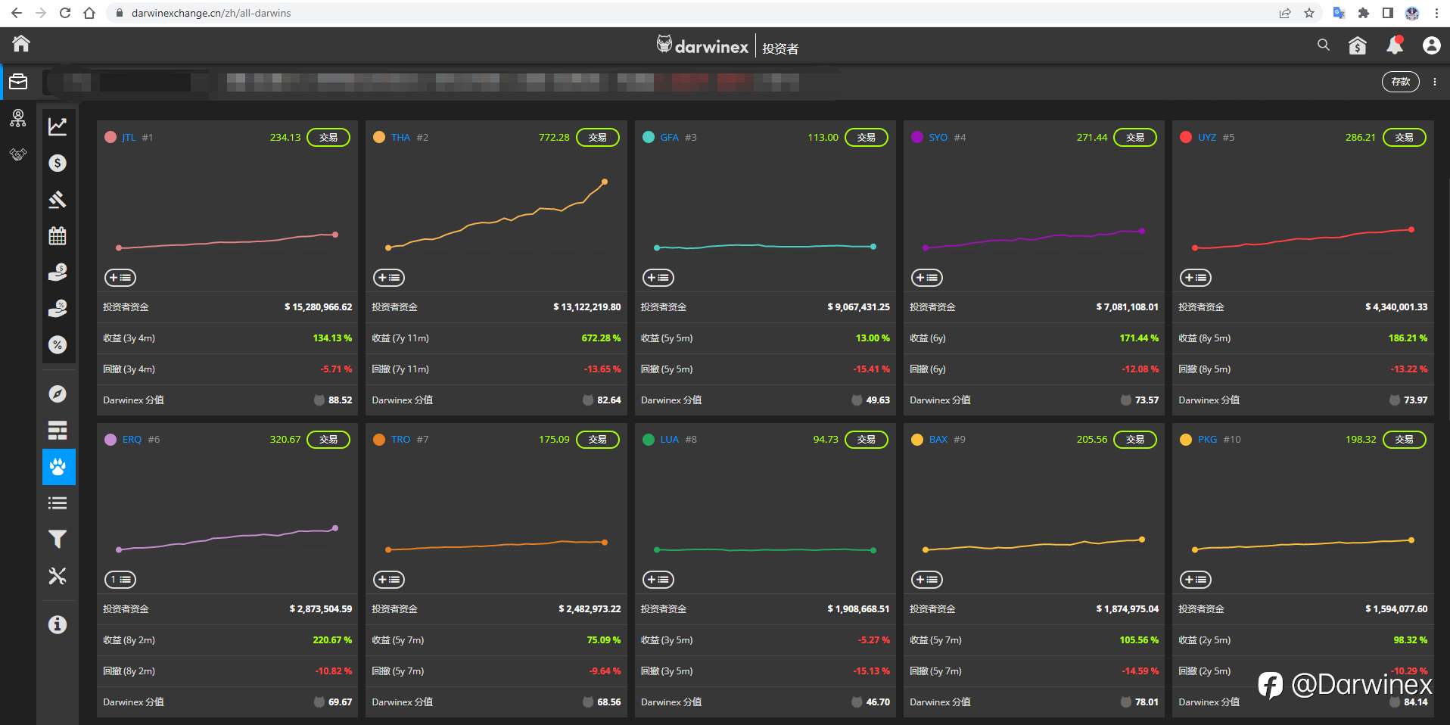The height and width of the screenshot is (725, 1450).
Task: Open the ERQ DARWIN name link
Action: (x=132, y=440)
